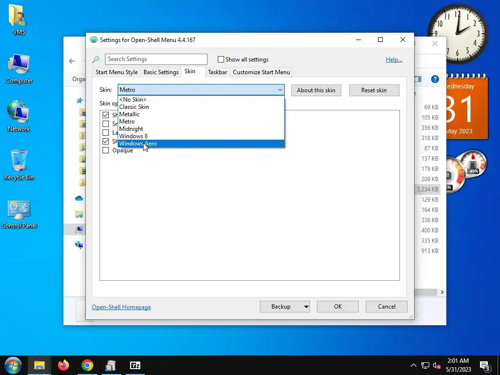Open the Basic Settings tab
Viewport: 500px width, 375px height.
(x=161, y=72)
